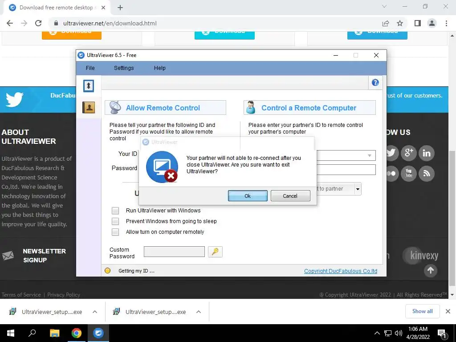Click the share page icon in the address bar

tap(386, 23)
